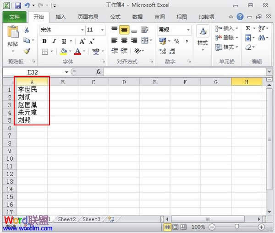Screen dimensions: 275x233
Task: Save the workbook using the floppy disk icon
Action: click(x=18, y=5)
